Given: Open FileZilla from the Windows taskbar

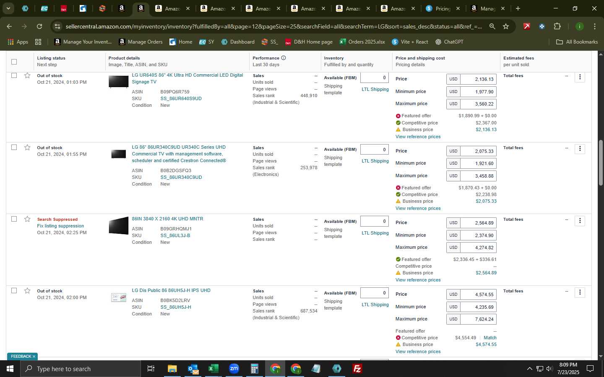Looking at the screenshot, I should (x=357, y=369).
